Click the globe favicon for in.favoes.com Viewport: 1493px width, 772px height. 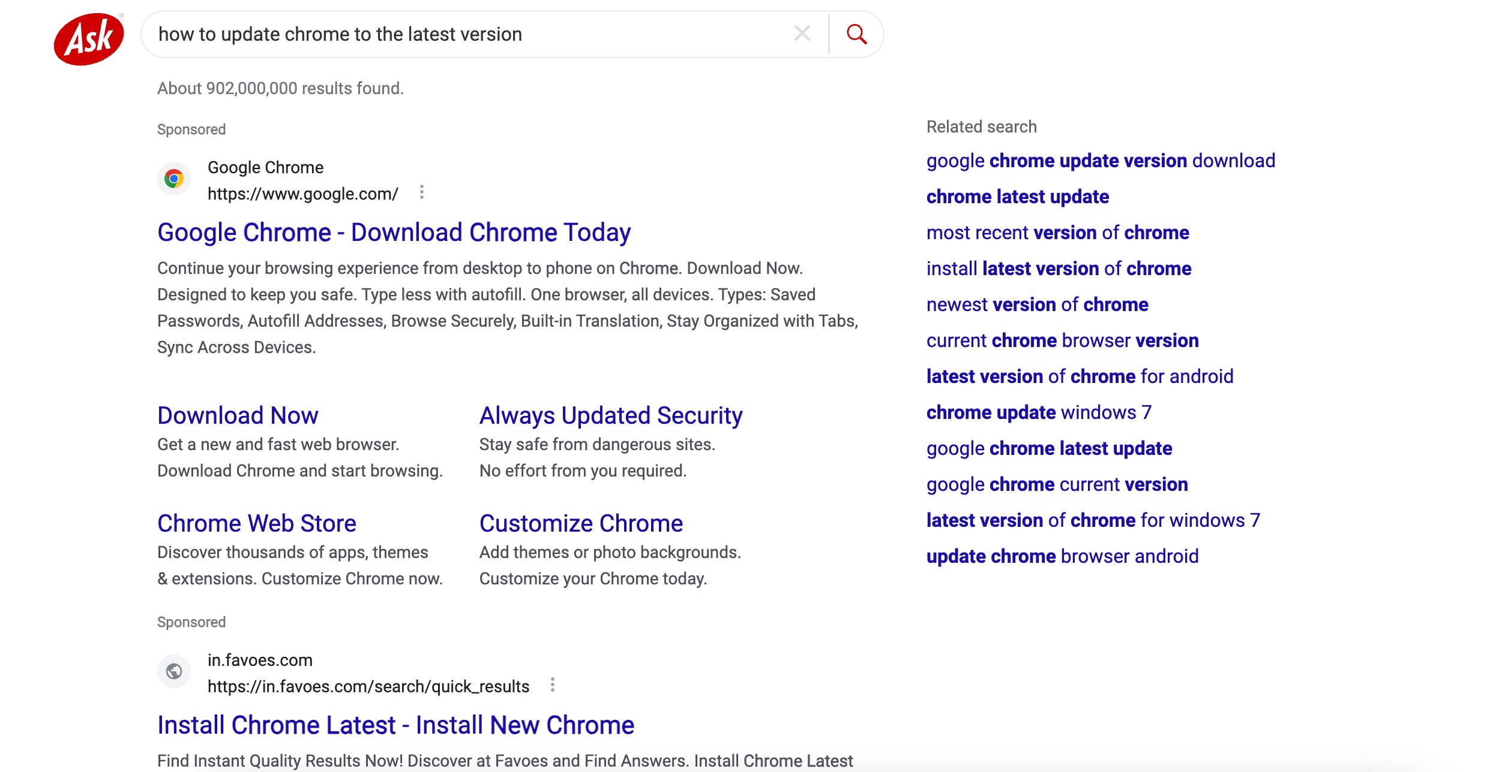click(174, 671)
